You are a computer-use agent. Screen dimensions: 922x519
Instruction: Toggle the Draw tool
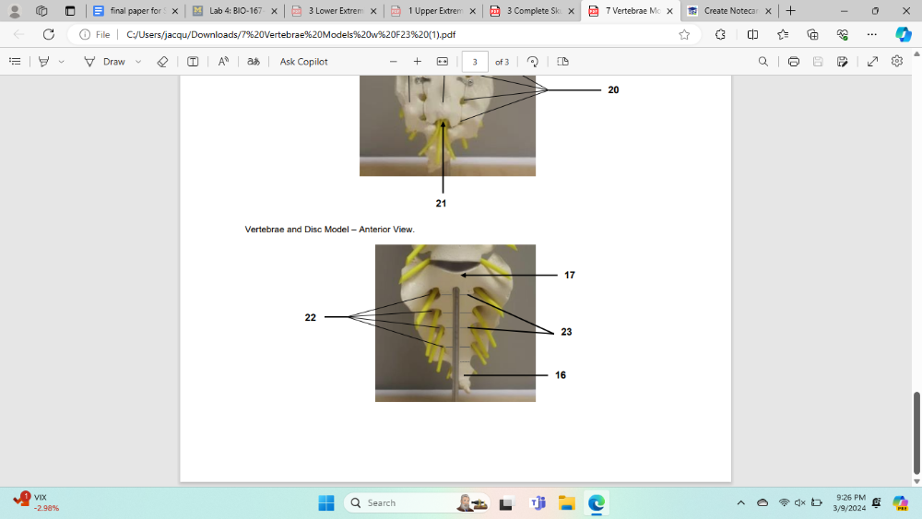click(x=105, y=62)
